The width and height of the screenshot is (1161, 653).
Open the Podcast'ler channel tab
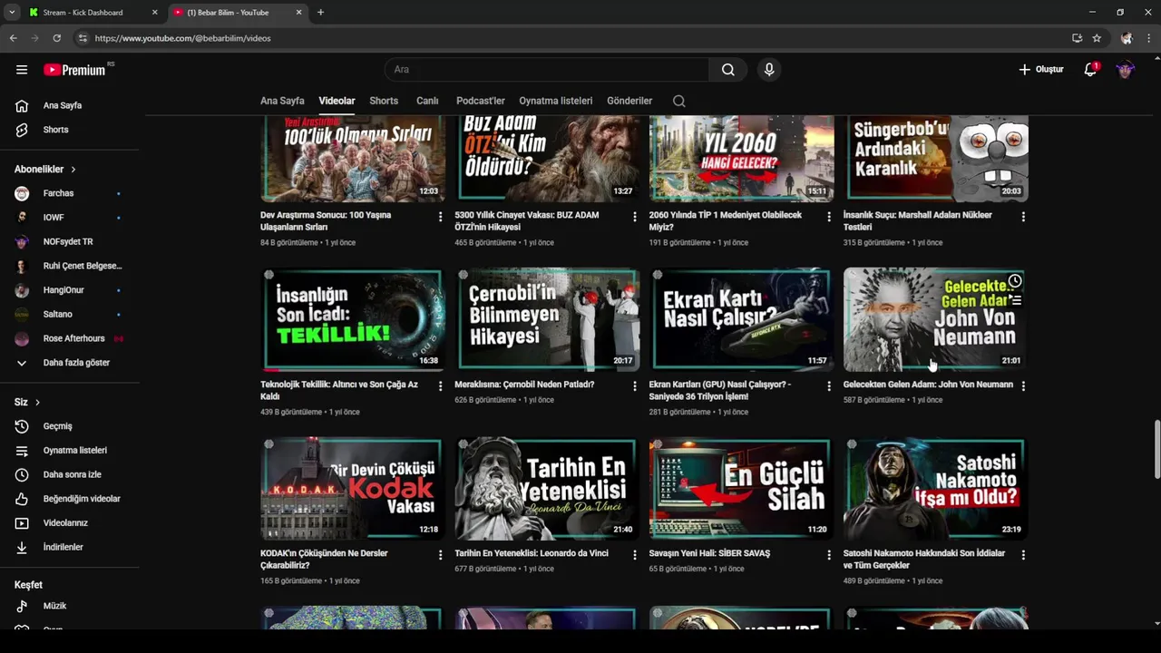point(480,101)
